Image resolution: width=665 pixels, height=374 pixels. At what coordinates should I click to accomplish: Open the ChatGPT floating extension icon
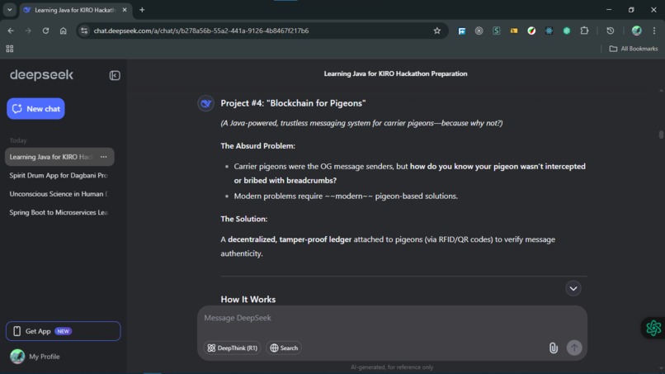[x=653, y=328]
